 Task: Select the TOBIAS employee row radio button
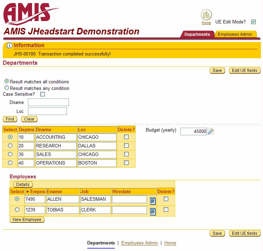pos(17,209)
